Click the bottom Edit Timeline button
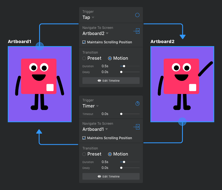Screen dimensions: 222x190 point(111,176)
